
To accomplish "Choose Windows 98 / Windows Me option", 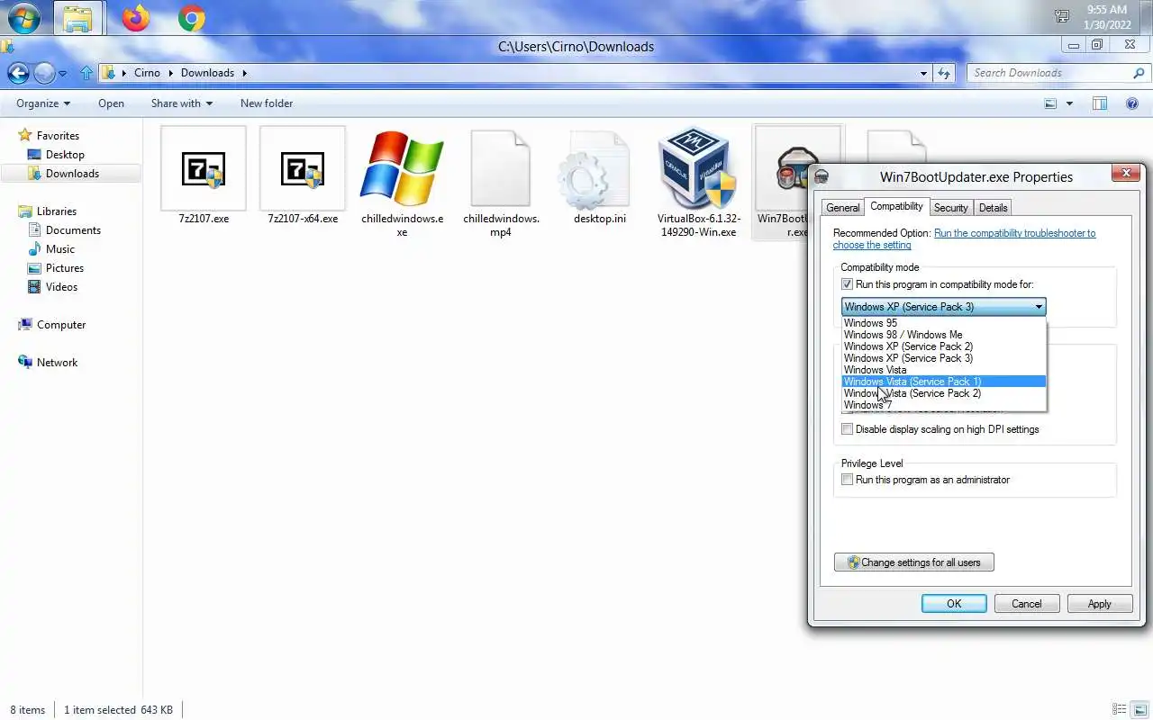I will 944,335.
